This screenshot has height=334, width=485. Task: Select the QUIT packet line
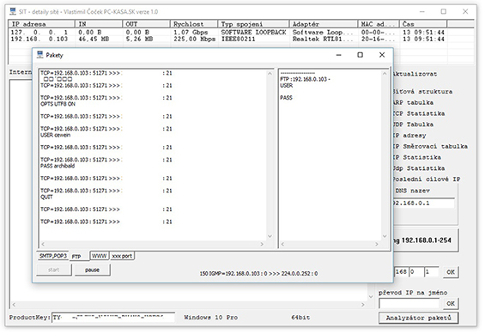tap(46, 197)
